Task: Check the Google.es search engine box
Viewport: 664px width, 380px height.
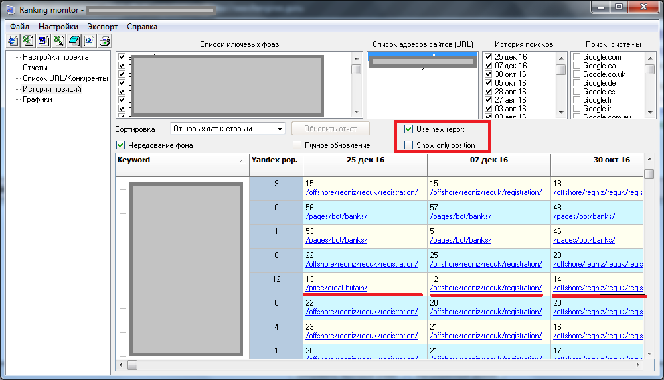Action: coord(576,92)
